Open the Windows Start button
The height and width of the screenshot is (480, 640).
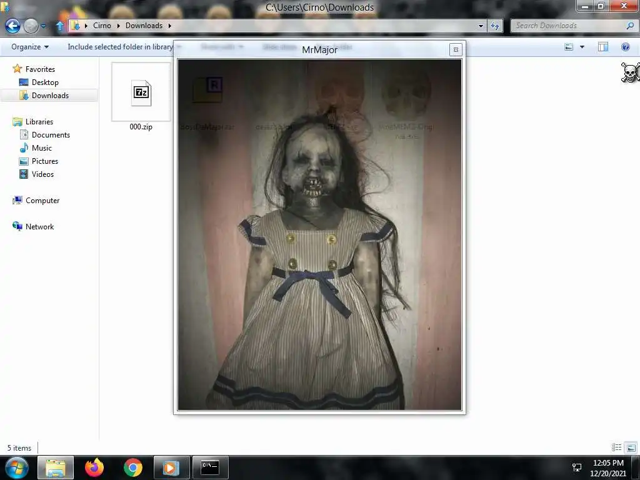[x=17, y=467]
